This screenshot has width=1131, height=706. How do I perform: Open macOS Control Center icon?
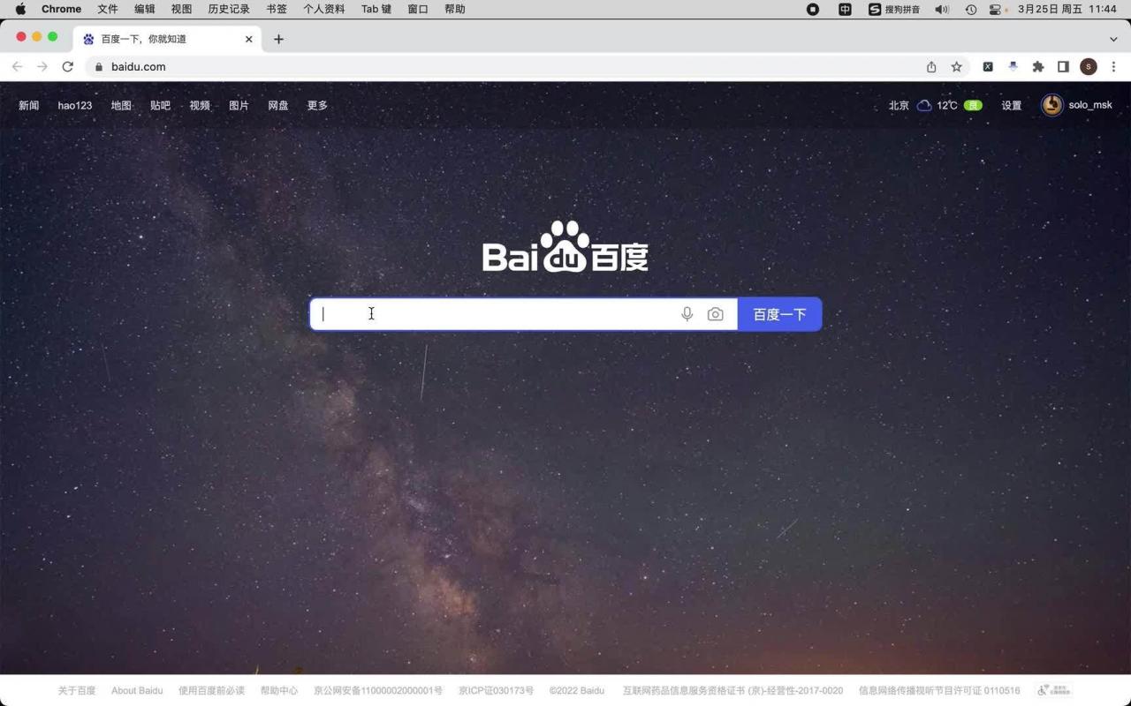coord(996,9)
